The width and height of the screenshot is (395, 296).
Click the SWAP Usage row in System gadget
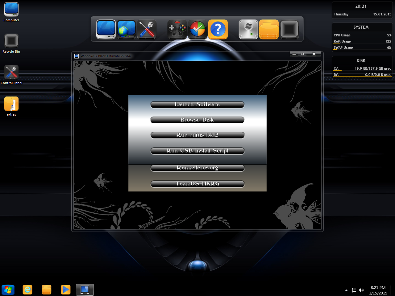pos(362,47)
